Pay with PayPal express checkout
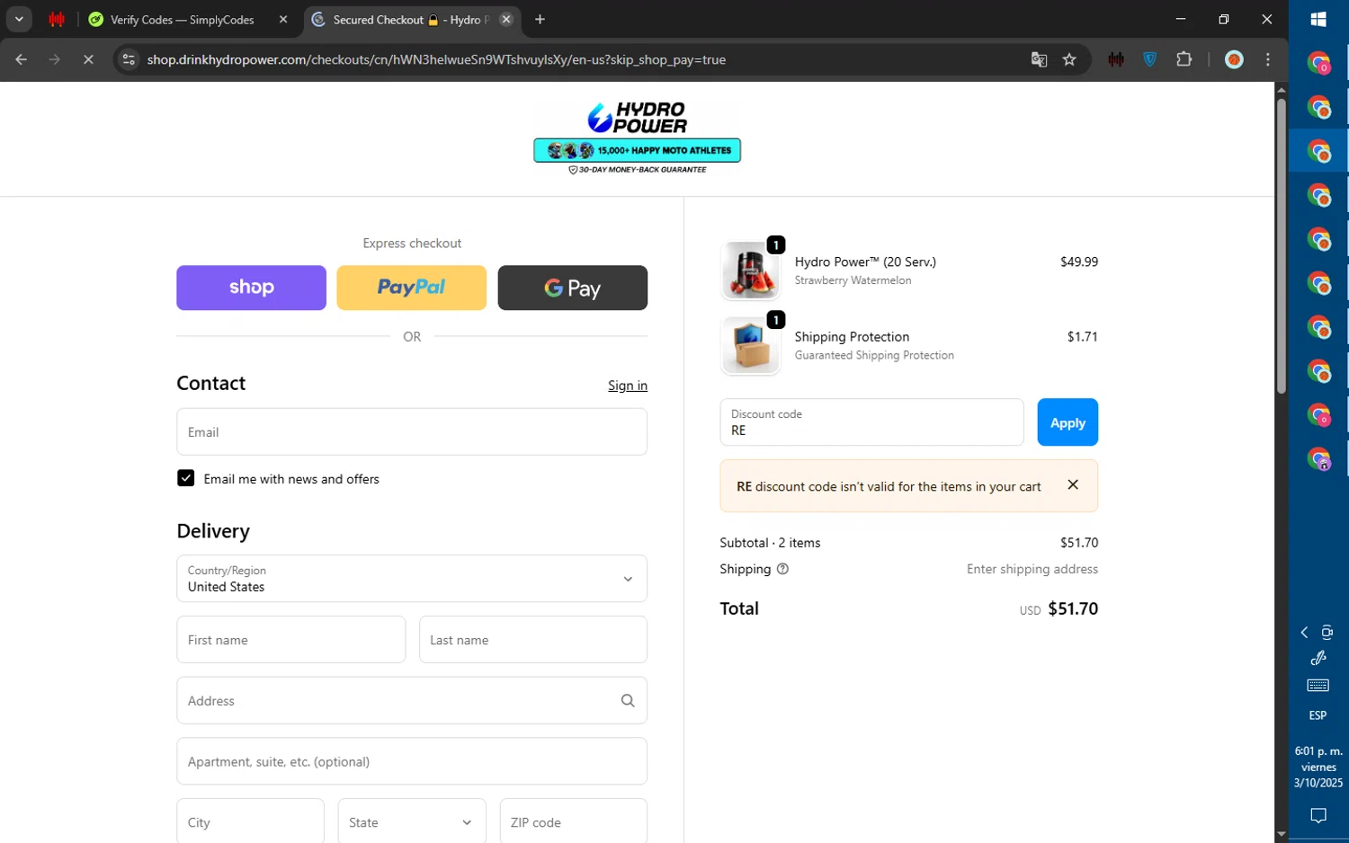The width and height of the screenshot is (1349, 843). [x=411, y=288]
